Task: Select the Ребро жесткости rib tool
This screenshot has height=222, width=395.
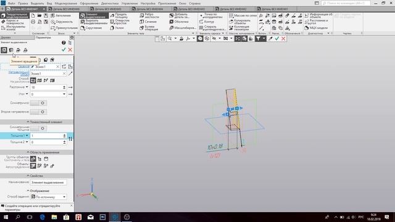Action: pyautogui.click(x=149, y=15)
